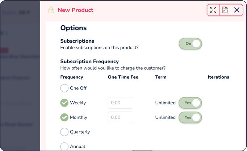Turn off the Subscriptions toggle
The height and width of the screenshot is (151, 247).
click(x=190, y=43)
